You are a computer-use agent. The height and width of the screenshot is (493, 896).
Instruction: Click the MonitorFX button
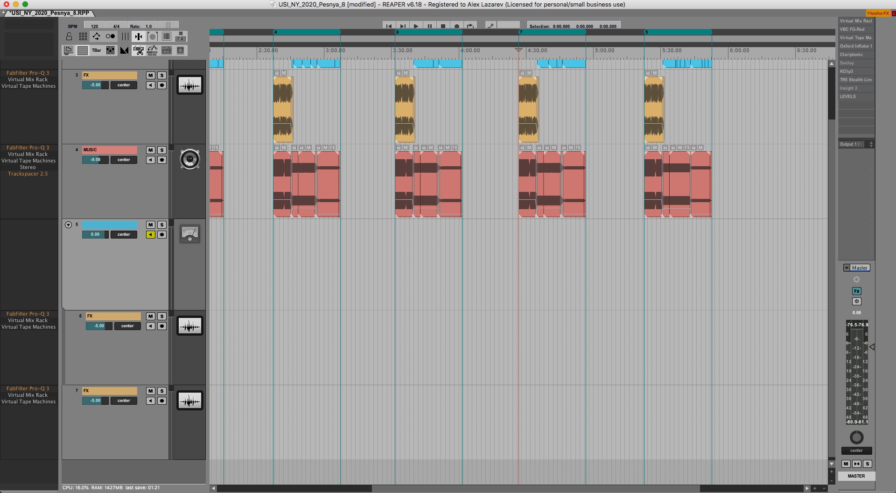coord(878,13)
